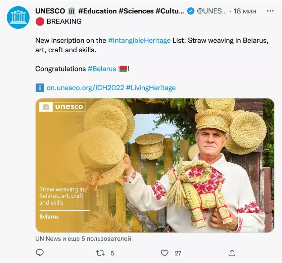Viewport: 282px width, 263px height.
Task: Open the tweet's three-dots more menu
Action: (x=270, y=11)
